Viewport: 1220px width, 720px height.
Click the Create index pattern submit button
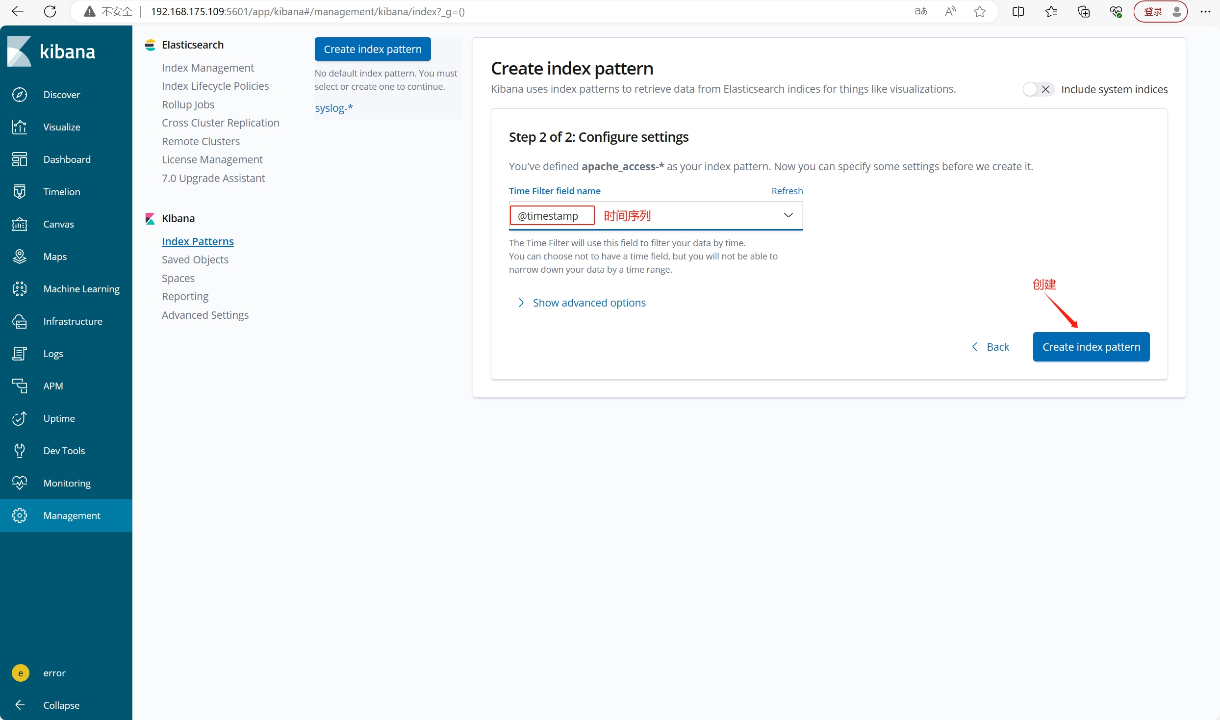(1091, 347)
